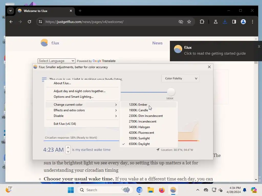Open Firefox from the taskbar

coord(162,190)
